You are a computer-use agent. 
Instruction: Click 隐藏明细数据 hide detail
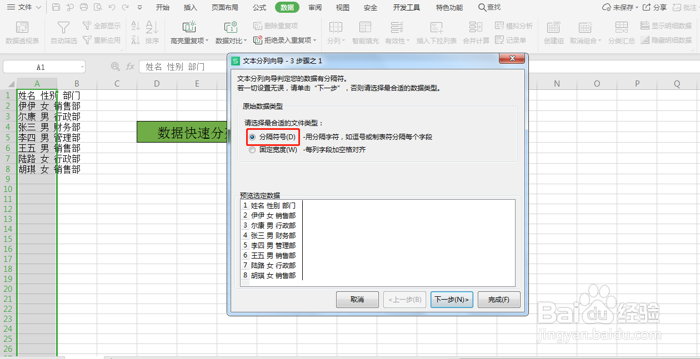[x=666, y=40]
